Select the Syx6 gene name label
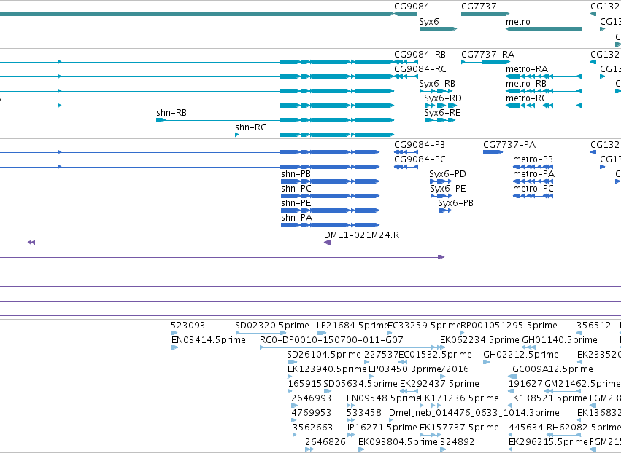The image size is (621, 453). [429, 22]
